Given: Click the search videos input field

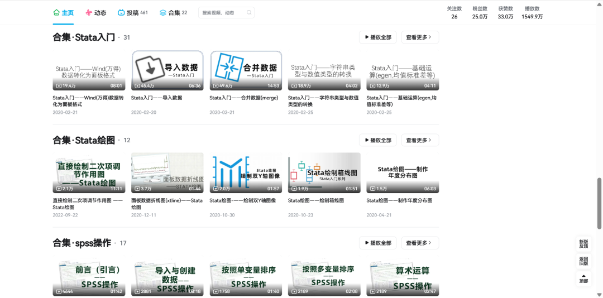Looking at the screenshot, I should (221, 12).
